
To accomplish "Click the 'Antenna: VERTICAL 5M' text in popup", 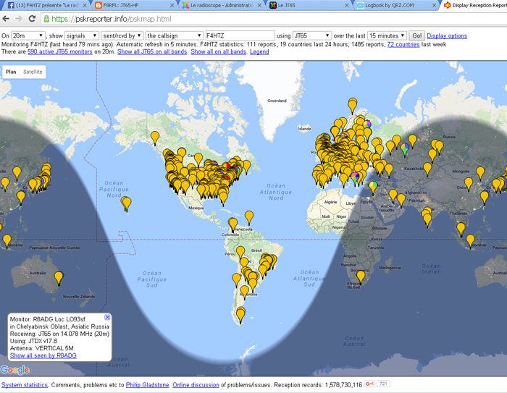I will [42, 348].
